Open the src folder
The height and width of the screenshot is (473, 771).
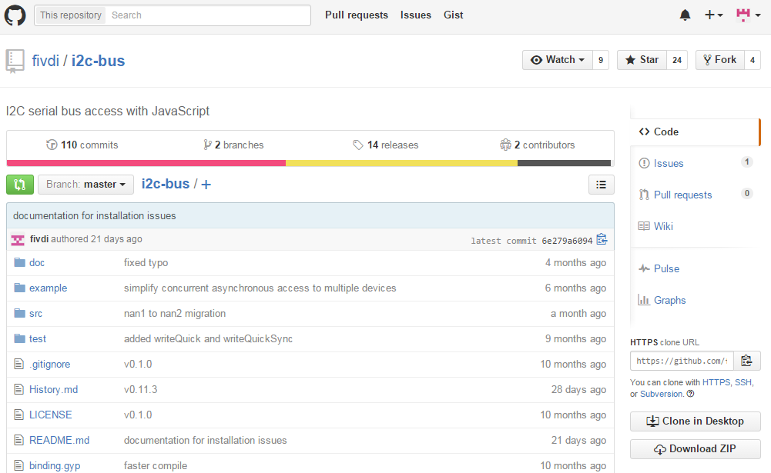[x=35, y=313]
